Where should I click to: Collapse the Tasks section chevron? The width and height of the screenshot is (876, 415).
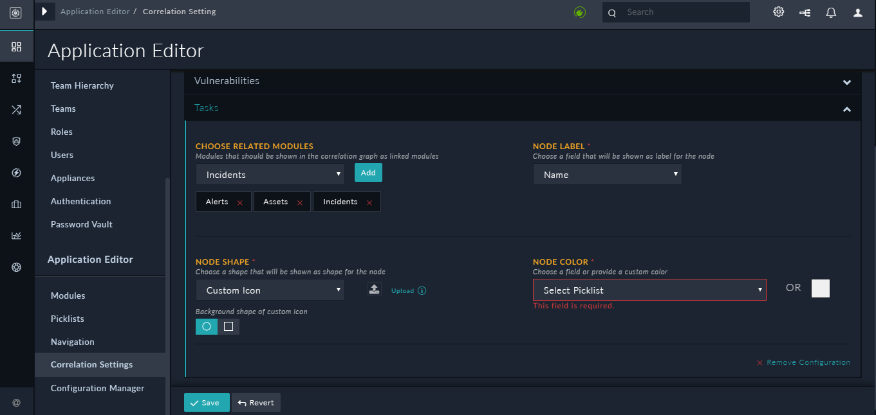[x=847, y=109]
